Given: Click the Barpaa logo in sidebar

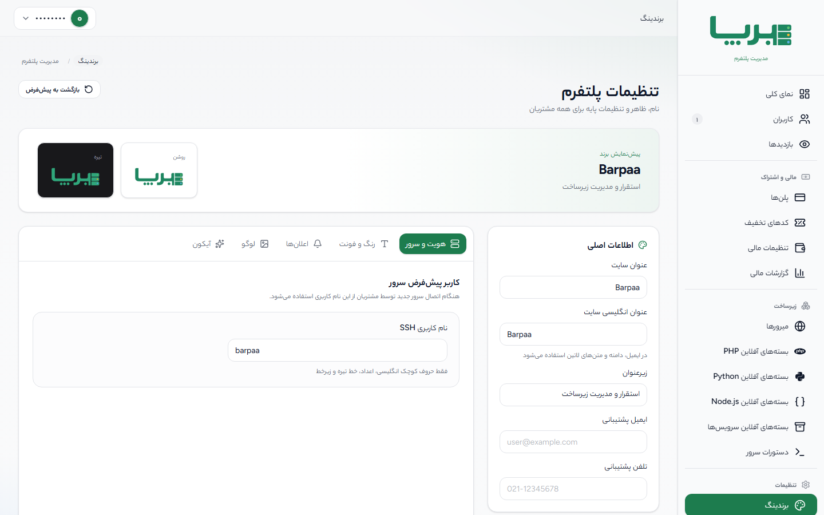Looking at the screenshot, I should coord(751,31).
